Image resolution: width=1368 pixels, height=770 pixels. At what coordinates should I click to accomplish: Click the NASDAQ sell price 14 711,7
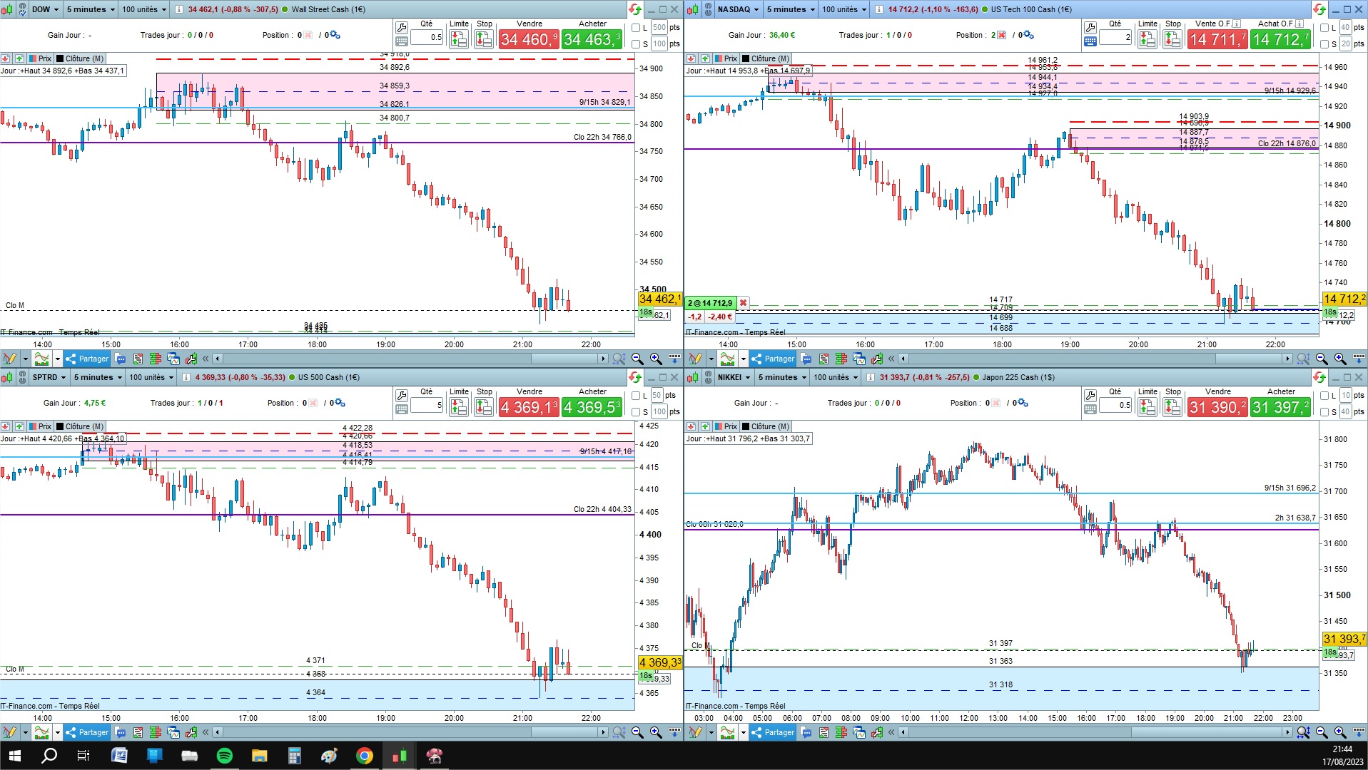1217,39
